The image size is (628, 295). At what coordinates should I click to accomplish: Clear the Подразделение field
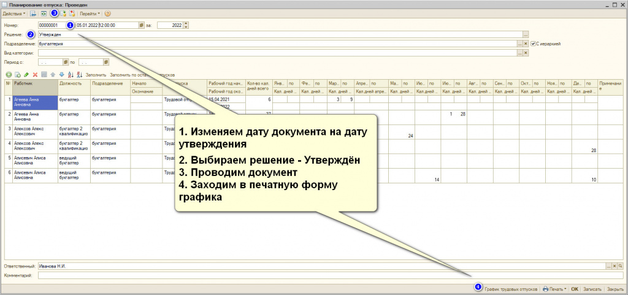click(526, 44)
